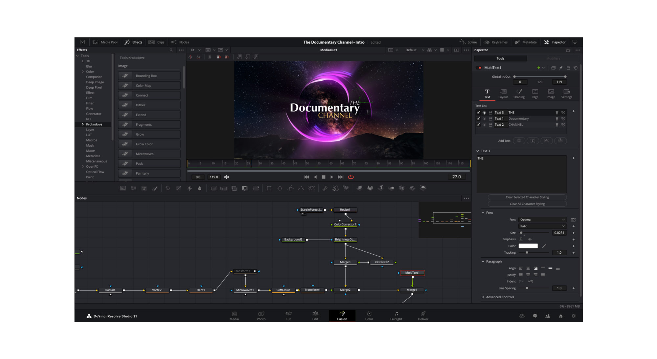
Task: Uncheck the Text 1 Documentary entry
Action: tap(479, 118)
